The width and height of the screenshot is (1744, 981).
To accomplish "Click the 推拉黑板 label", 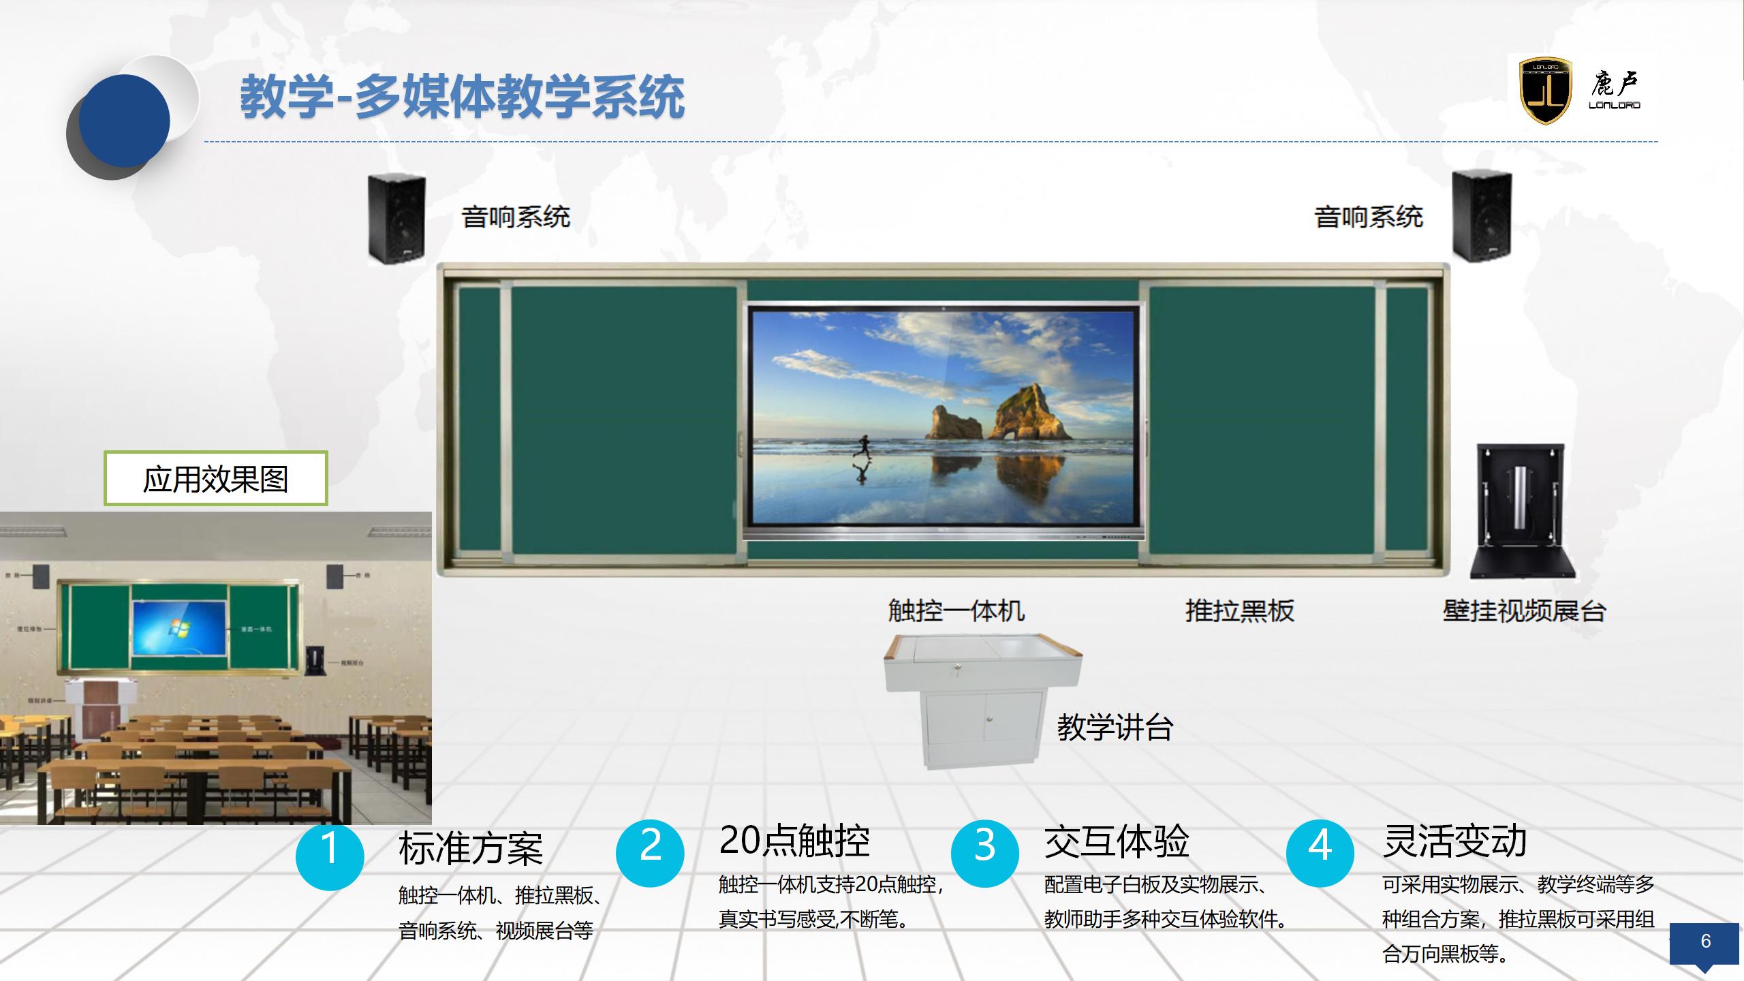I will (1239, 610).
